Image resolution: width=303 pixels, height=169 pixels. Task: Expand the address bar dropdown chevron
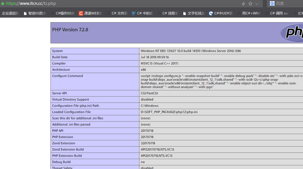257,4
